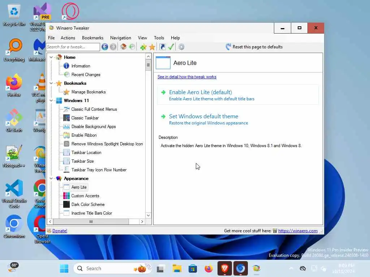Click tree scrollbar down arrow
This screenshot has height=277, width=370.
pyautogui.click(x=148, y=215)
